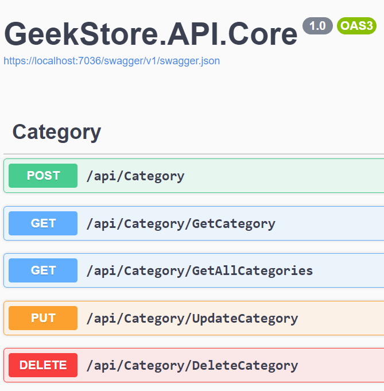Click the red DELETE method badge
Viewport: 384px width, 391px height.
pos(43,365)
